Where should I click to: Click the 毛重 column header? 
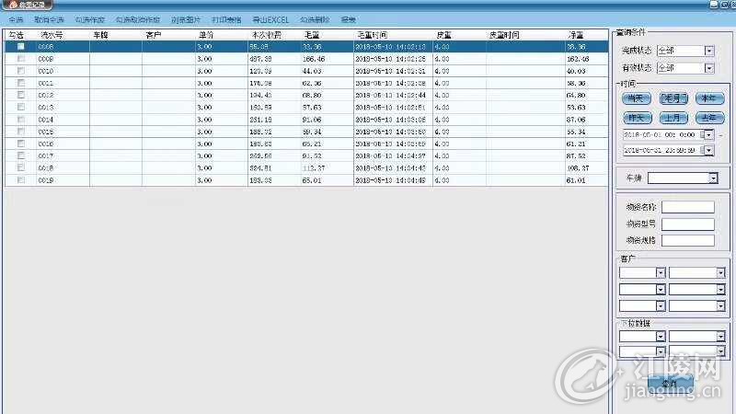pos(312,35)
